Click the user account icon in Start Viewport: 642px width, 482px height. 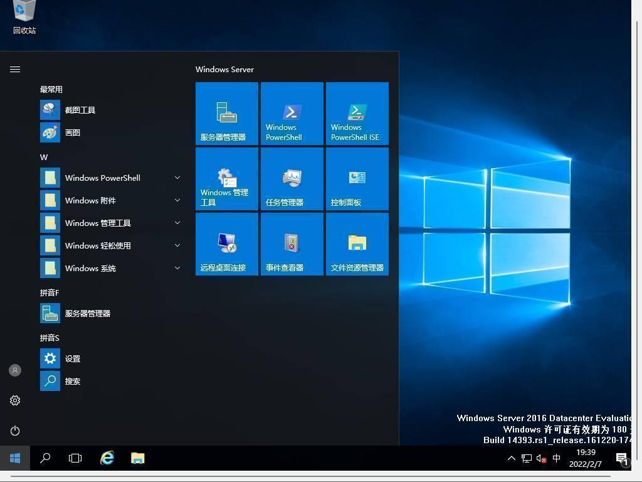click(x=15, y=370)
